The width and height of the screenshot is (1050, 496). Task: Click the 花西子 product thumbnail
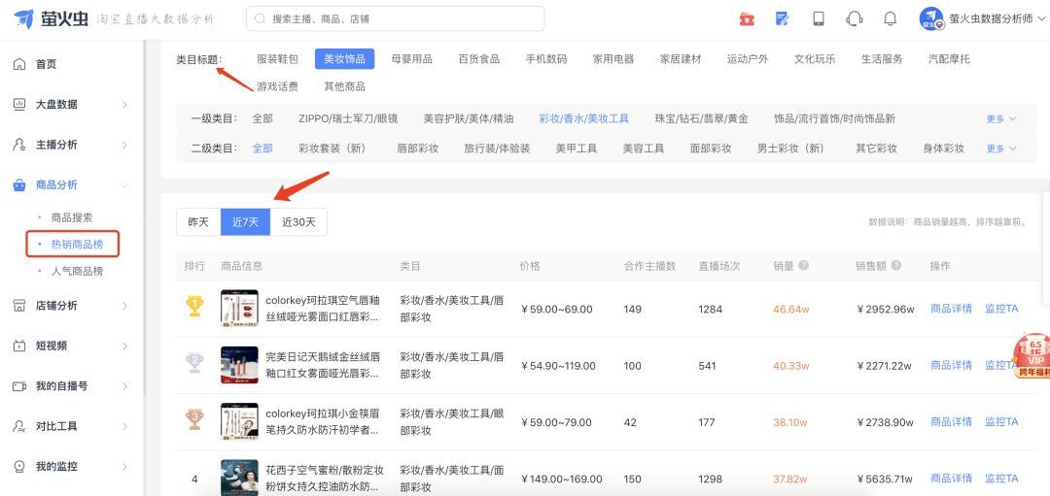[x=239, y=478]
